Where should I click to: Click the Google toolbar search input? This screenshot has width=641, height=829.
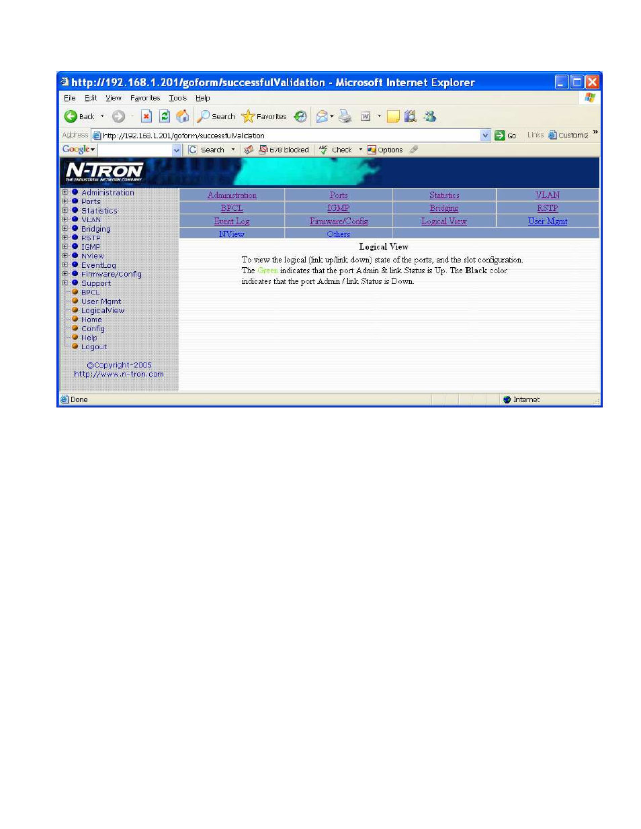[135, 150]
